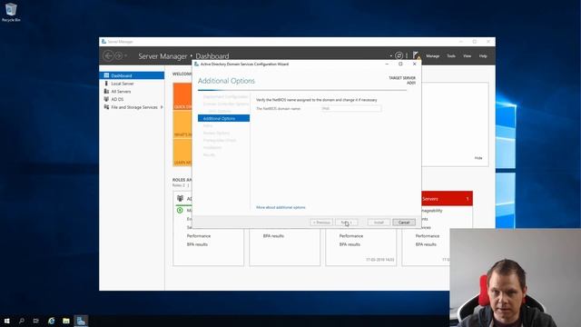Open Task View on the taskbar
This screenshot has width=581, height=327.
coord(36,321)
